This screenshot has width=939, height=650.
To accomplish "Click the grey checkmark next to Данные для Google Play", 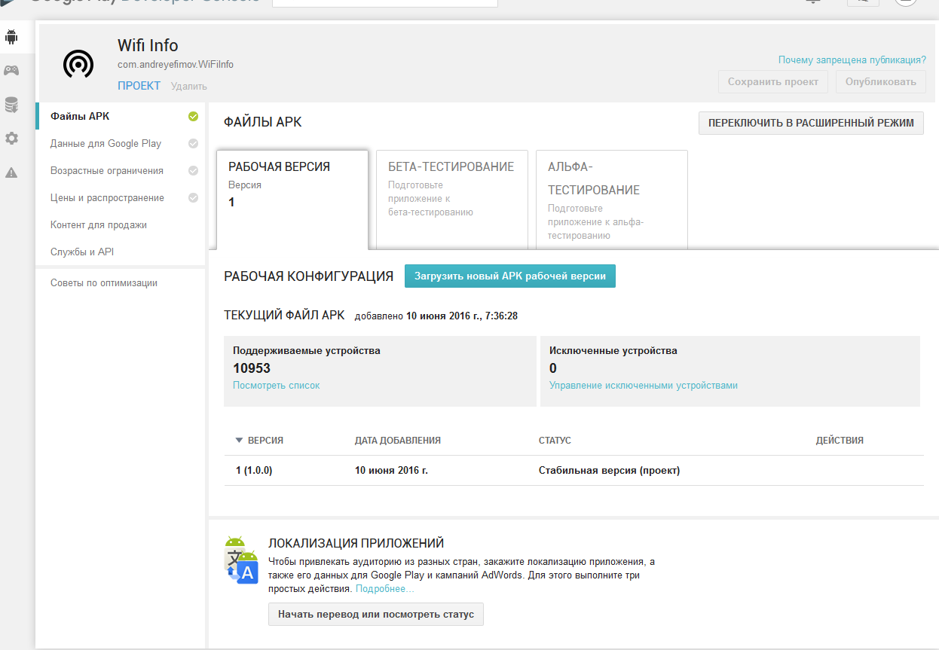I will pos(193,143).
